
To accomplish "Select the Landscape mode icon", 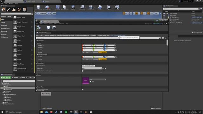I will 14,10.
